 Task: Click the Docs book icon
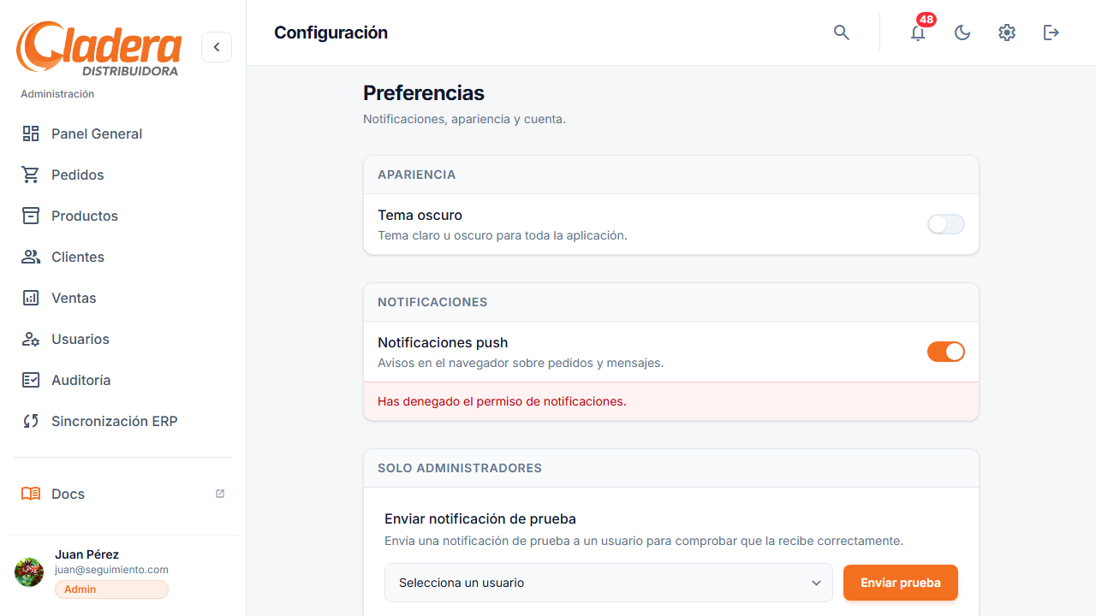[31, 494]
